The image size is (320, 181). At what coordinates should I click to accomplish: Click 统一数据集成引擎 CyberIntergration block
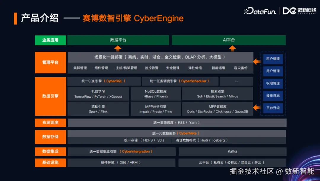[122, 151]
